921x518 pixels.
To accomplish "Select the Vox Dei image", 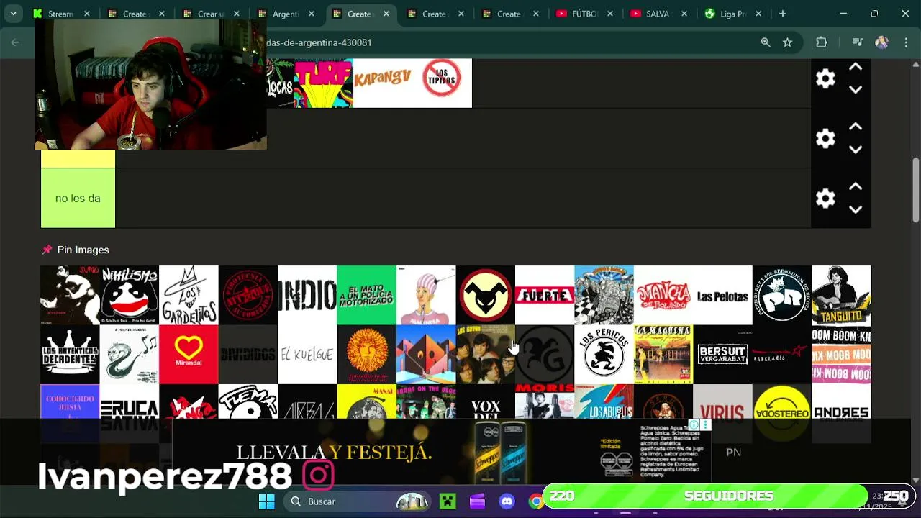I will 485,402.
